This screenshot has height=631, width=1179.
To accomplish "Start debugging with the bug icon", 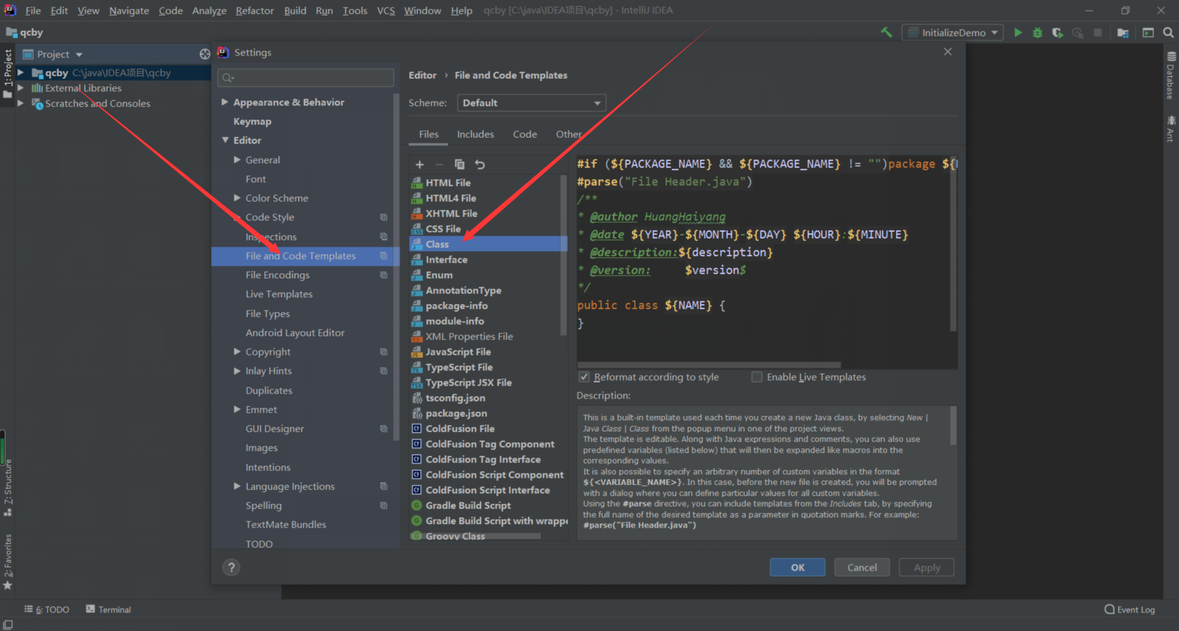I will pos(1037,32).
